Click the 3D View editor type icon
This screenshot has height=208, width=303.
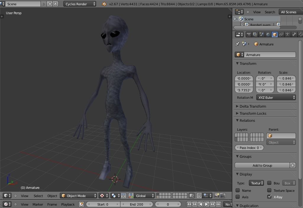coord(7,196)
